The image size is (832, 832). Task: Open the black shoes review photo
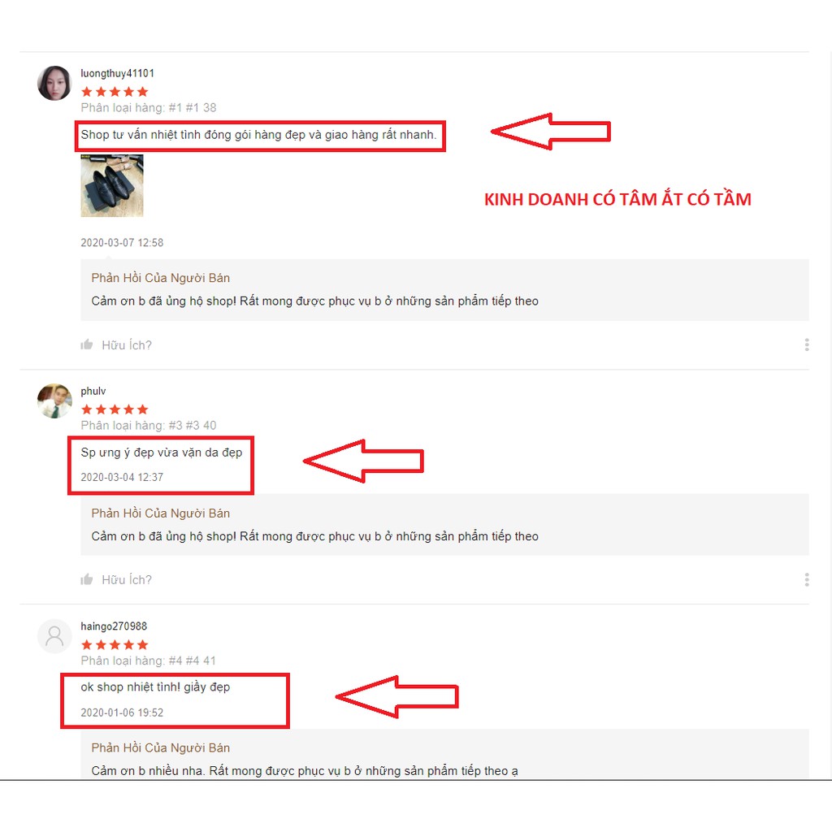(112, 186)
